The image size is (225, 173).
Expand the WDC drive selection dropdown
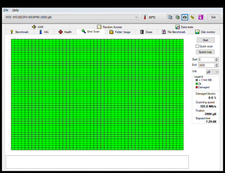[136, 17]
